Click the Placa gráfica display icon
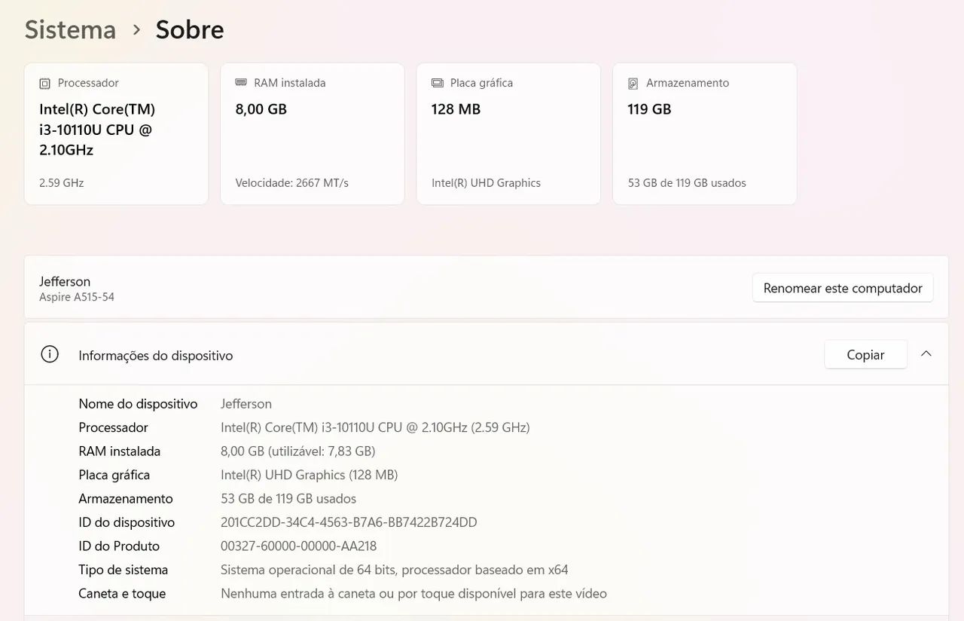 click(438, 83)
